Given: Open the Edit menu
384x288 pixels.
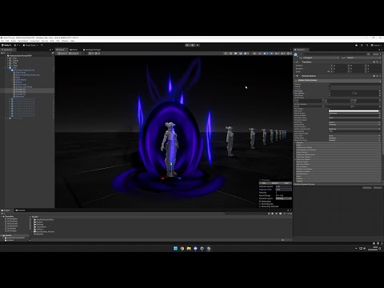Looking at the screenshot, I should click(x=7, y=41).
